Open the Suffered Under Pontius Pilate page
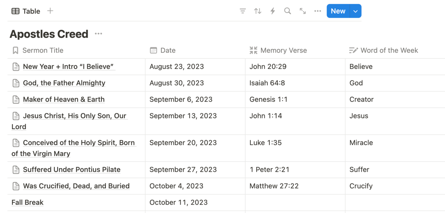The image size is (445, 213). 72,169
